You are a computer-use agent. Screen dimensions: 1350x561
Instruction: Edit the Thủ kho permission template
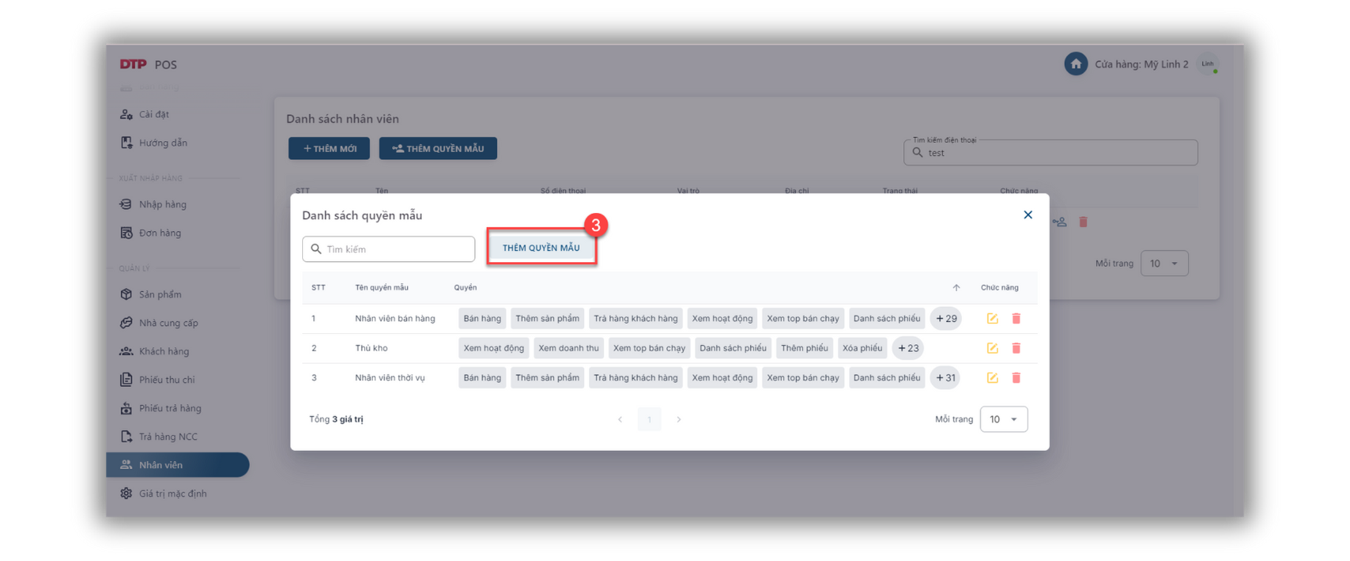992,348
